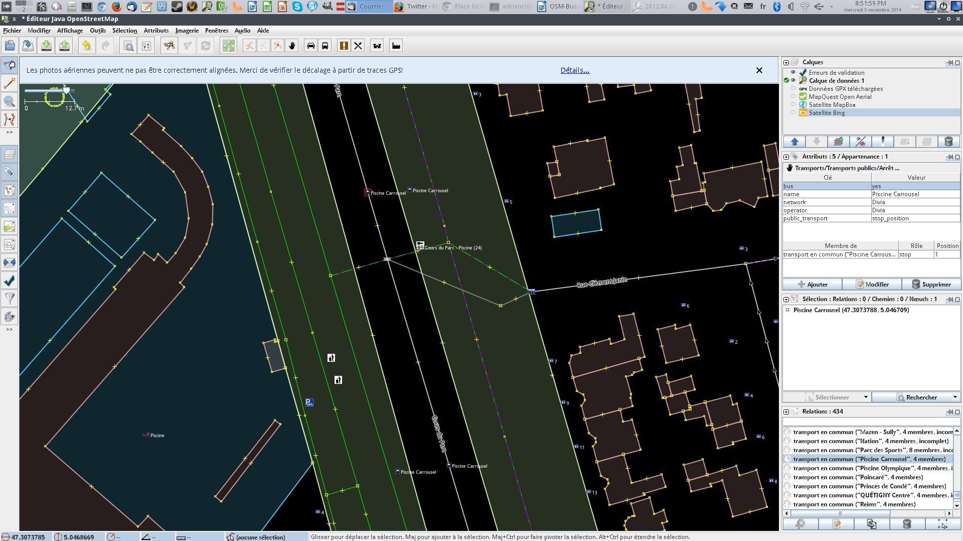Click the castle preset icon
Viewport: 963px width, 541px height.
point(377,46)
